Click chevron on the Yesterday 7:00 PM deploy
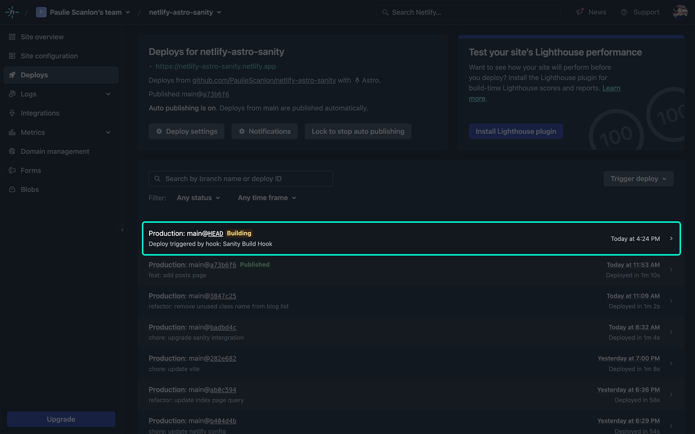 tap(671, 363)
